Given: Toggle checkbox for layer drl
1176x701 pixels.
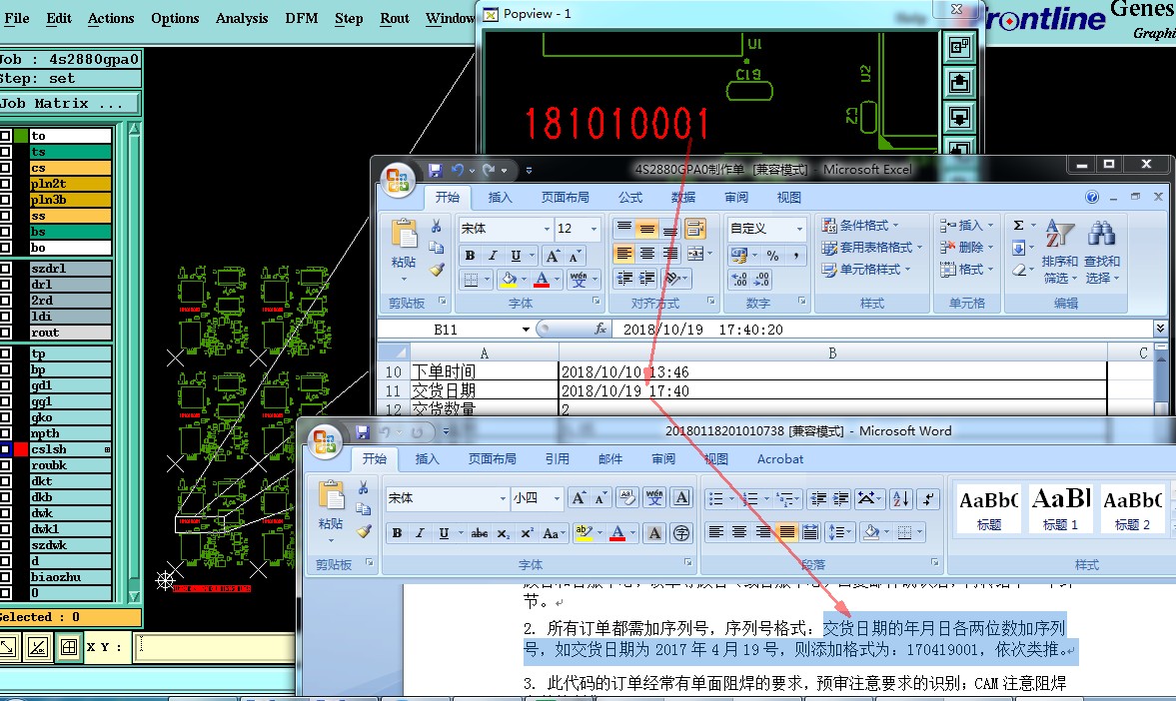Looking at the screenshot, I should click(x=5, y=285).
